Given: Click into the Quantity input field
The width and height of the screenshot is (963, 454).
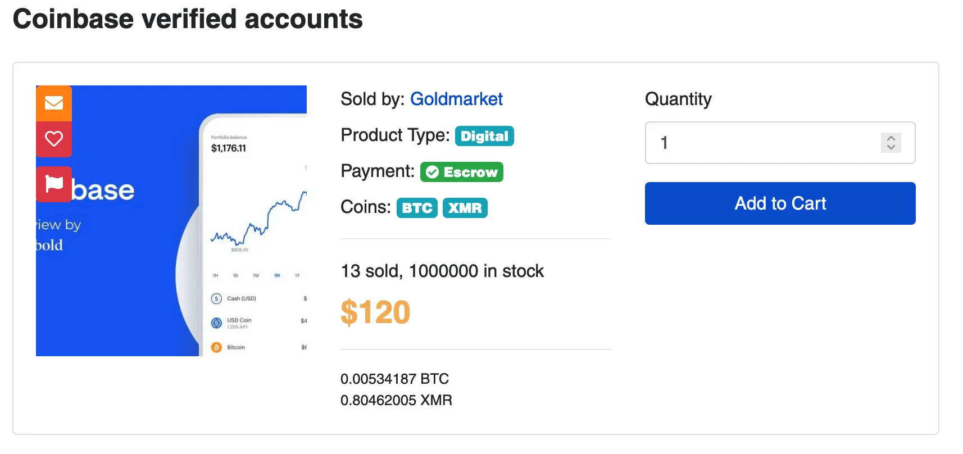Looking at the screenshot, I should point(764,143).
